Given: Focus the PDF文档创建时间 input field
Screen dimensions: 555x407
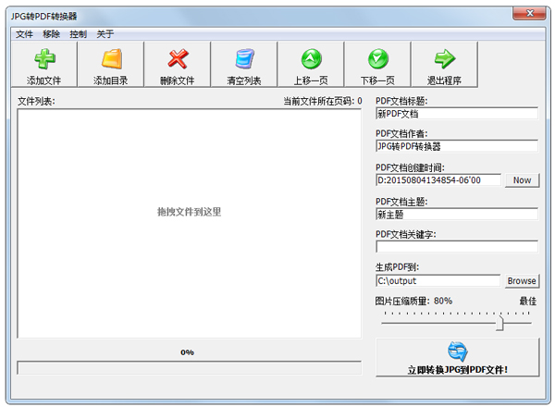Looking at the screenshot, I should pyautogui.click(x=438, y=180).
